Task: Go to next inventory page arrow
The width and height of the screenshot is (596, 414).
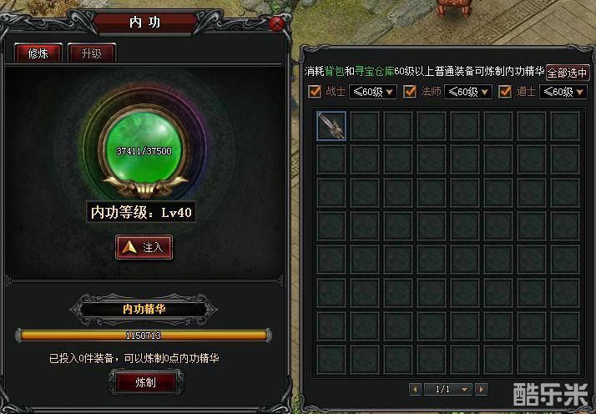Action: coord(481,389)
